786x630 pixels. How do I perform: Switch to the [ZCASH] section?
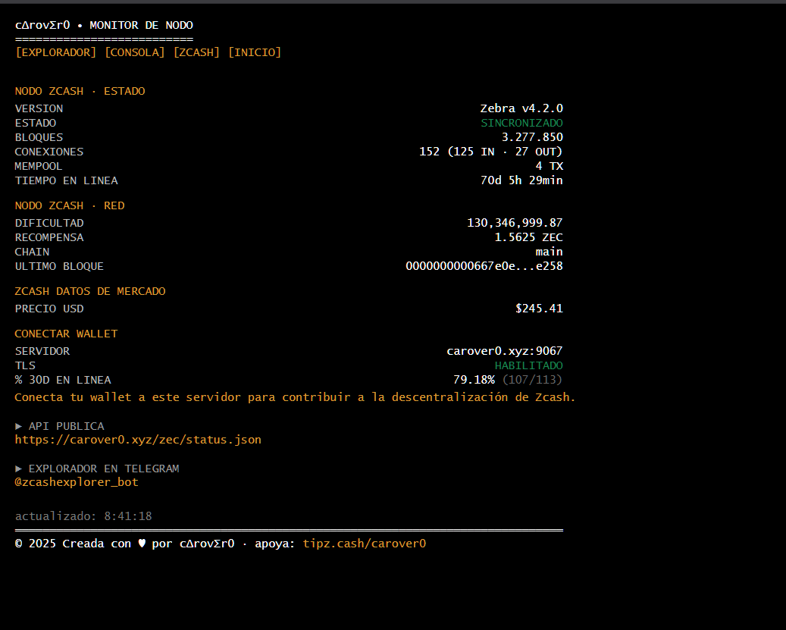point(196,52)
